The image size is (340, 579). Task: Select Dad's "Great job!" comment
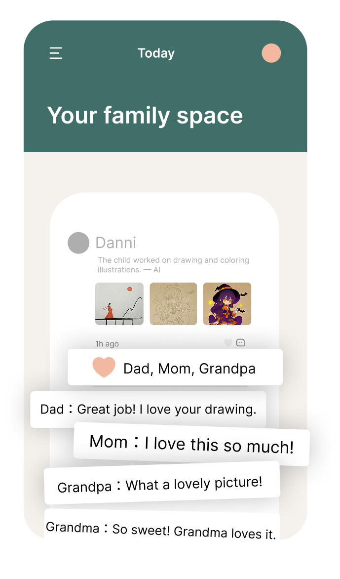pos(148,410)
